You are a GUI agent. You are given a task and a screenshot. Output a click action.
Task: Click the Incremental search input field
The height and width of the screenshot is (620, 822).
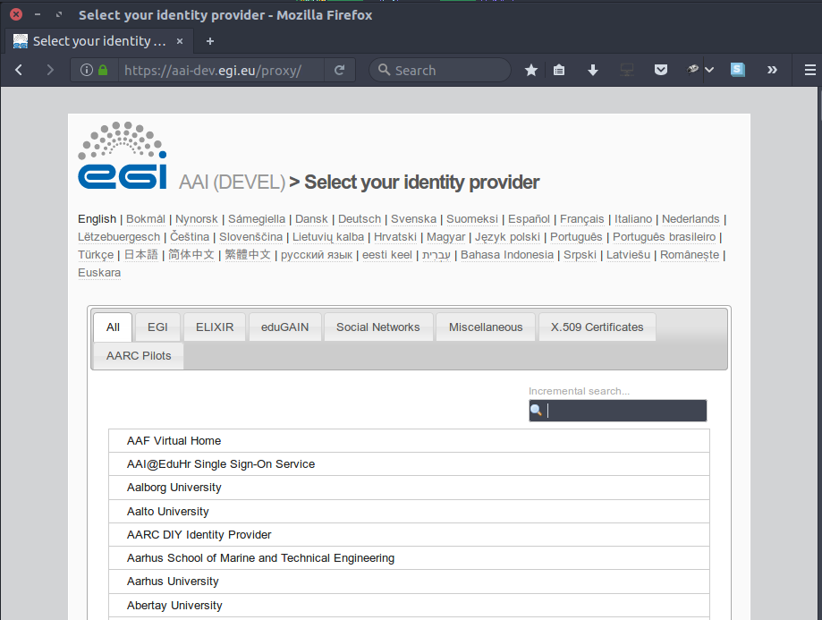pos(624,411)
